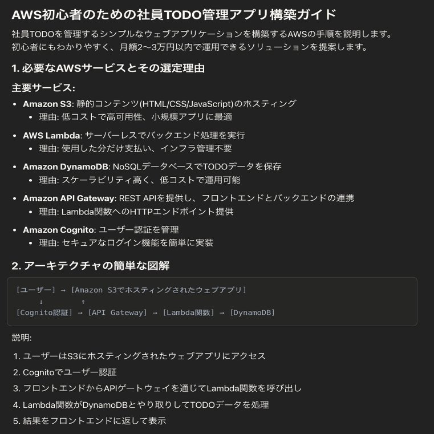Click the '主要サービス:' subheading

pyautogui.click(x=43, y=88)
